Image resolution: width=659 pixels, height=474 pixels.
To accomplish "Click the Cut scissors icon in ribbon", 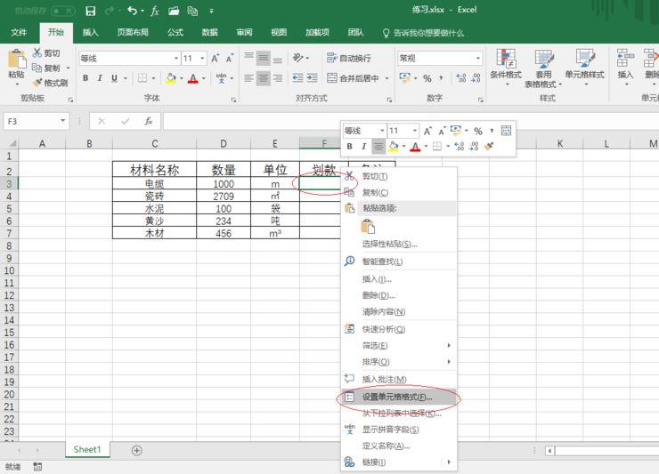I will (x=37, y=52).
